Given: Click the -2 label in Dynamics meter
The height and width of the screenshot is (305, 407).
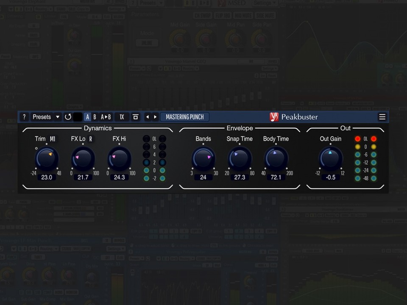Looking at the screenshot, I should click(x=154, y=178).
